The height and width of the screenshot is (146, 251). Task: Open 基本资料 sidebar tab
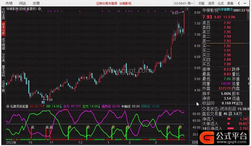pos(3,71)
